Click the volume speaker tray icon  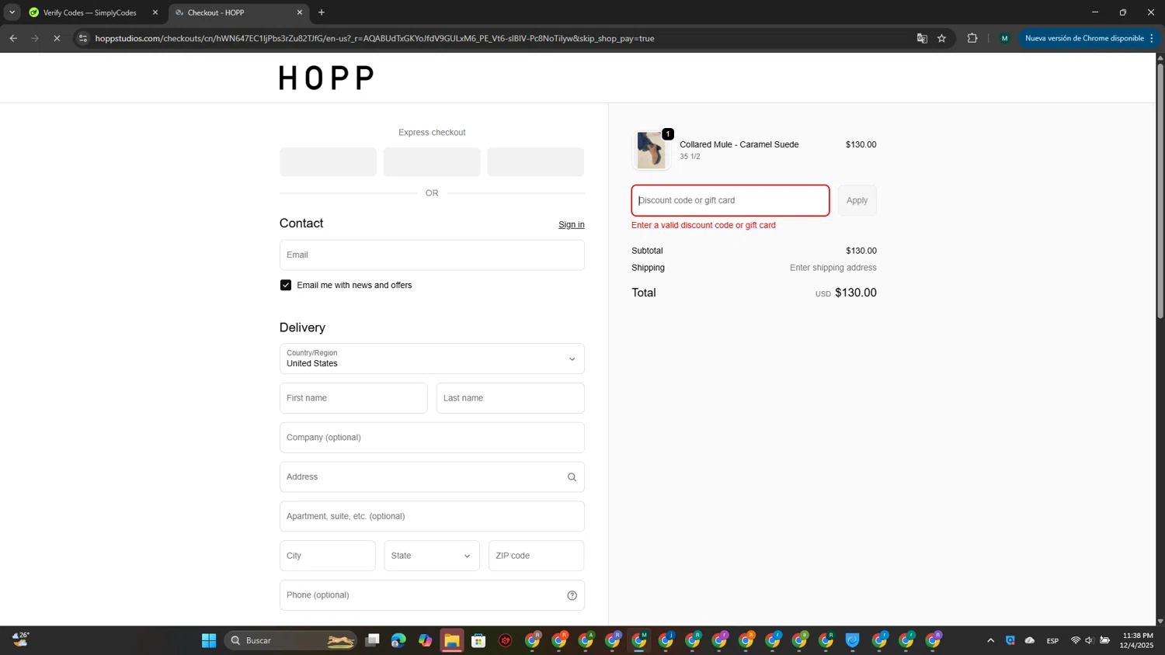coord(1090,640)
